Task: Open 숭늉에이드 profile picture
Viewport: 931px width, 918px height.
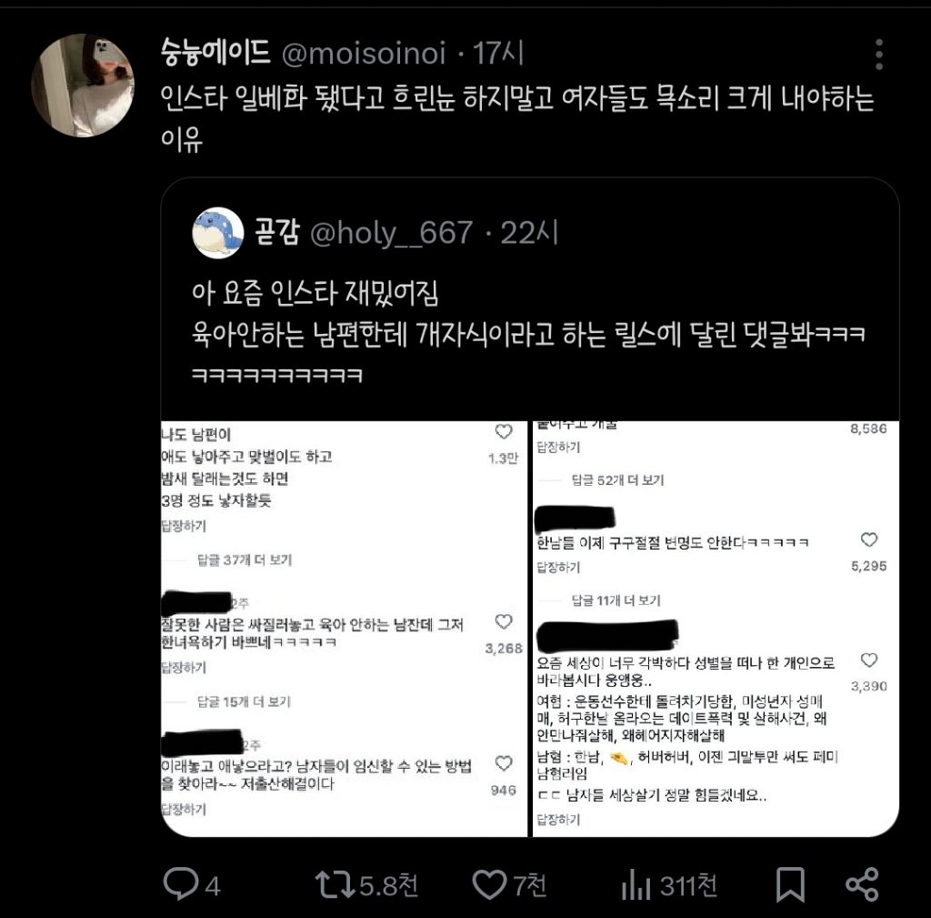Action: click(83, 86)
